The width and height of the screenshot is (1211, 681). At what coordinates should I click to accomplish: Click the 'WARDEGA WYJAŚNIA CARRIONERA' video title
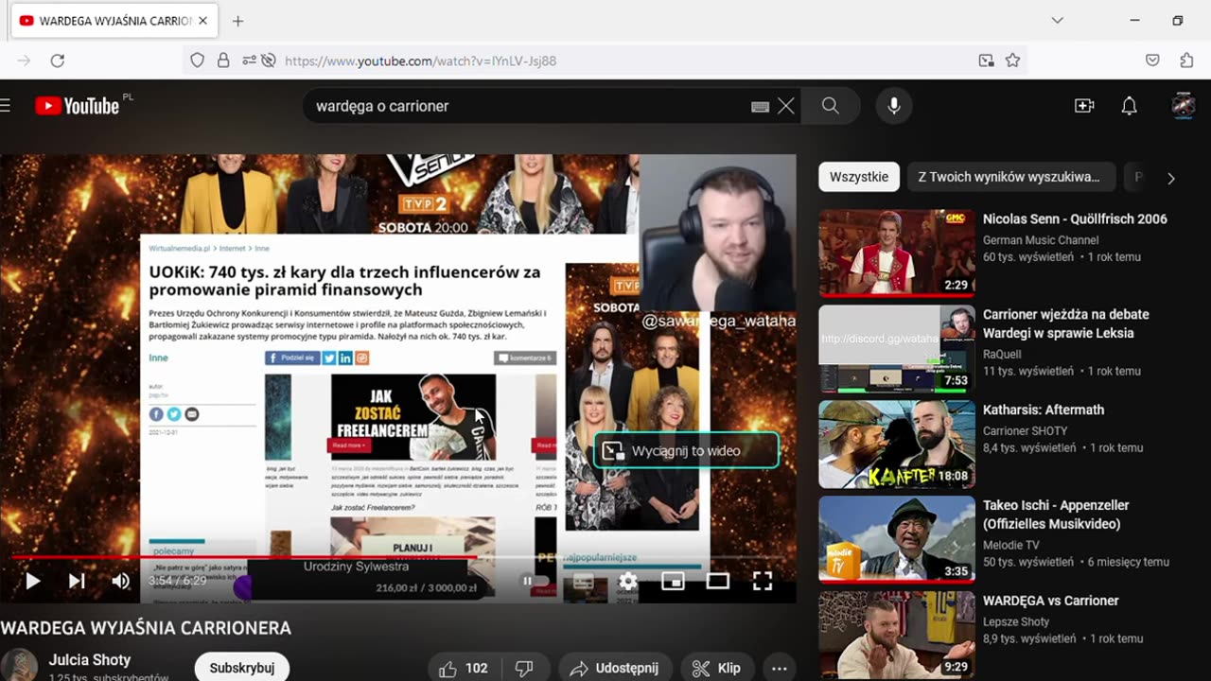[146, 628]
